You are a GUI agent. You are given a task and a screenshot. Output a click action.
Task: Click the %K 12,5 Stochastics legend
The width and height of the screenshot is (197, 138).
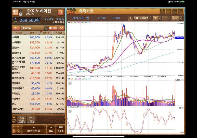coord(85,107)
